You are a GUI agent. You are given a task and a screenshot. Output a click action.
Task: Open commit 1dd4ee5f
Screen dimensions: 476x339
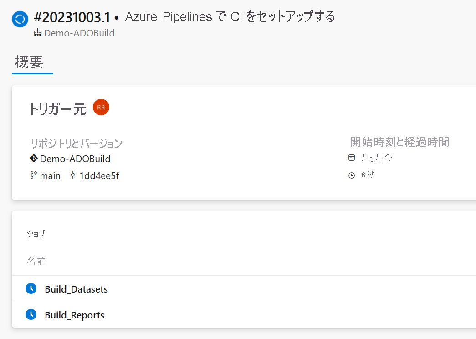99,176
